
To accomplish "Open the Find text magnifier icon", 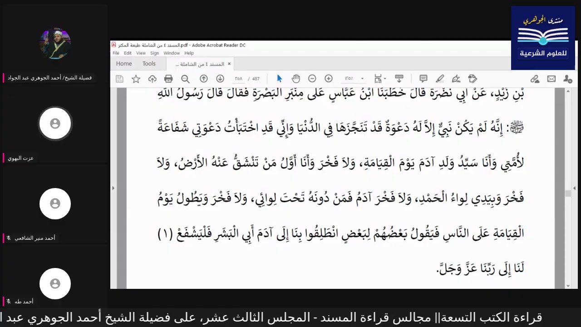I will click(x=185, y=79).
